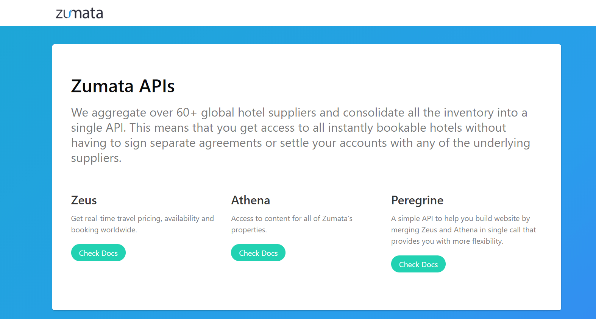Click the intro line starting "We aggregate over 60+"
The width and height of the screenshot is (596, 319).
point(299,112)
